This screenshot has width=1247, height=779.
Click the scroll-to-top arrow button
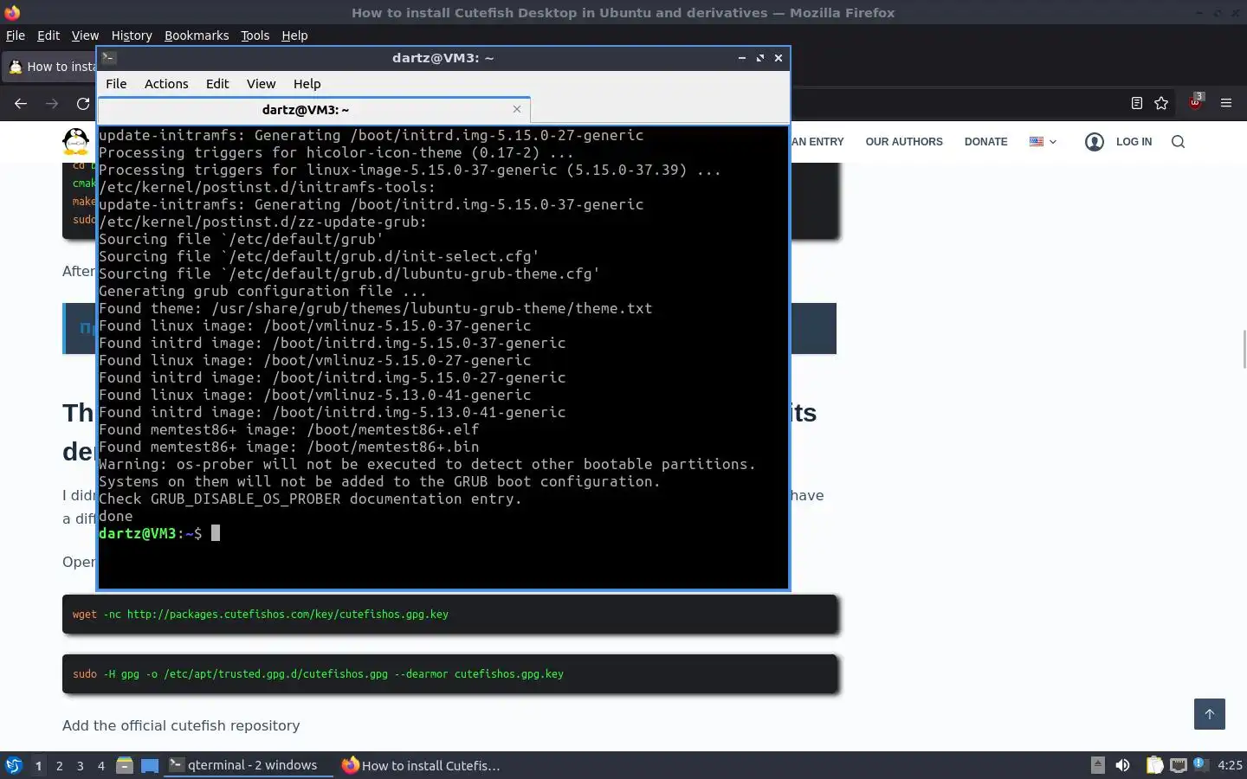coord(1210,714)
